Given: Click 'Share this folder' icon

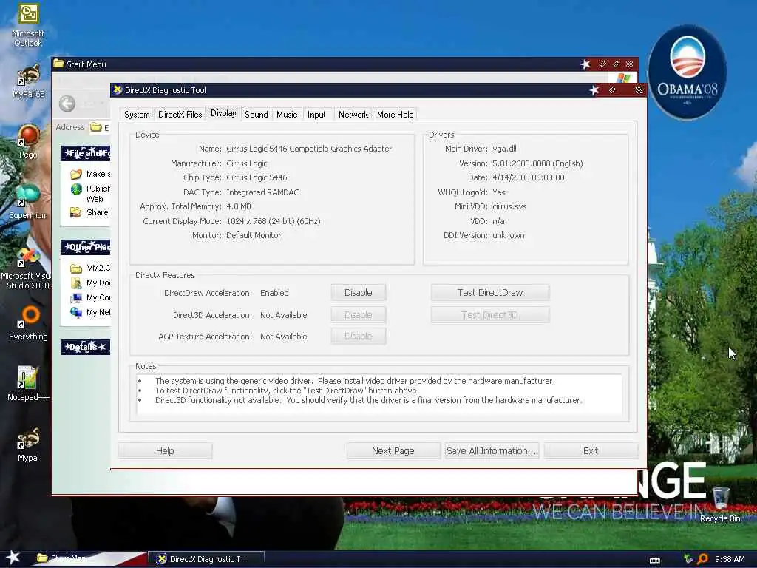Looking at the screenshot, I should (x=76, y=212).
